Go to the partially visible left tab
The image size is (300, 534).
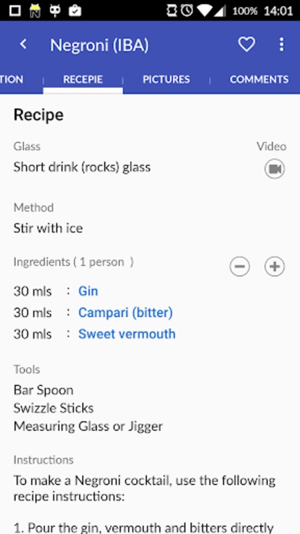click(x=11, y=79)
